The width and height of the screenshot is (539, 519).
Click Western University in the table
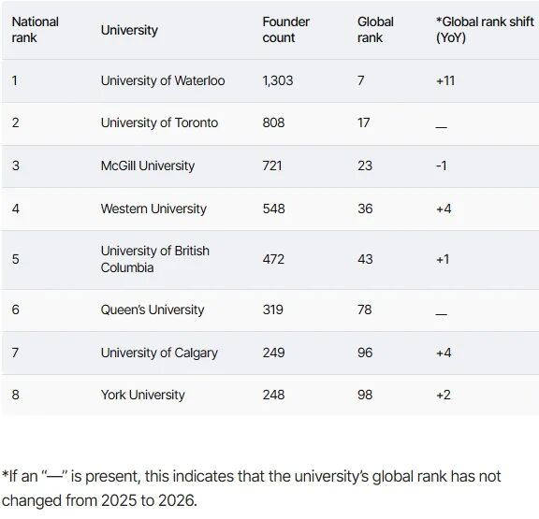coord(153,209)
